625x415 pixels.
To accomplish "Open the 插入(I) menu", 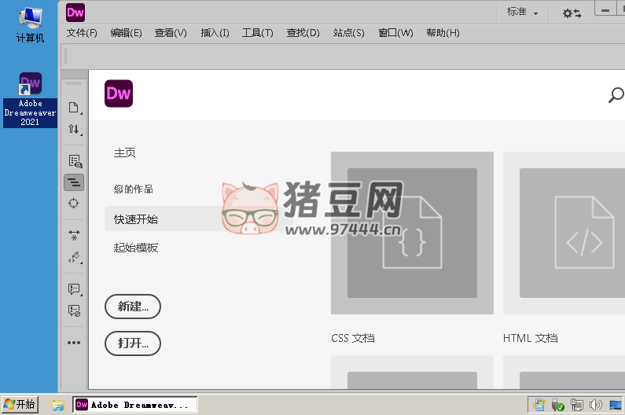I will point(215,33).
